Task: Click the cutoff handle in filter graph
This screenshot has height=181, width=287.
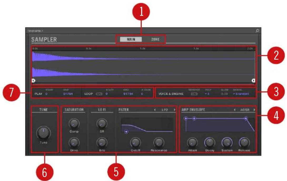Action: tap(126, 132)
